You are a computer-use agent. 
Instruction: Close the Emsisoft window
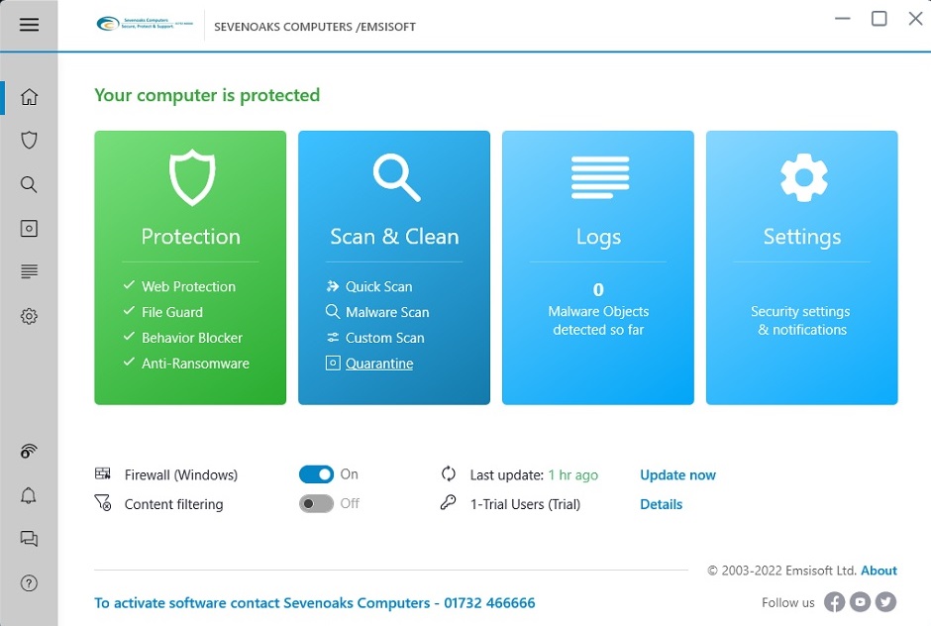coord(915,19)
